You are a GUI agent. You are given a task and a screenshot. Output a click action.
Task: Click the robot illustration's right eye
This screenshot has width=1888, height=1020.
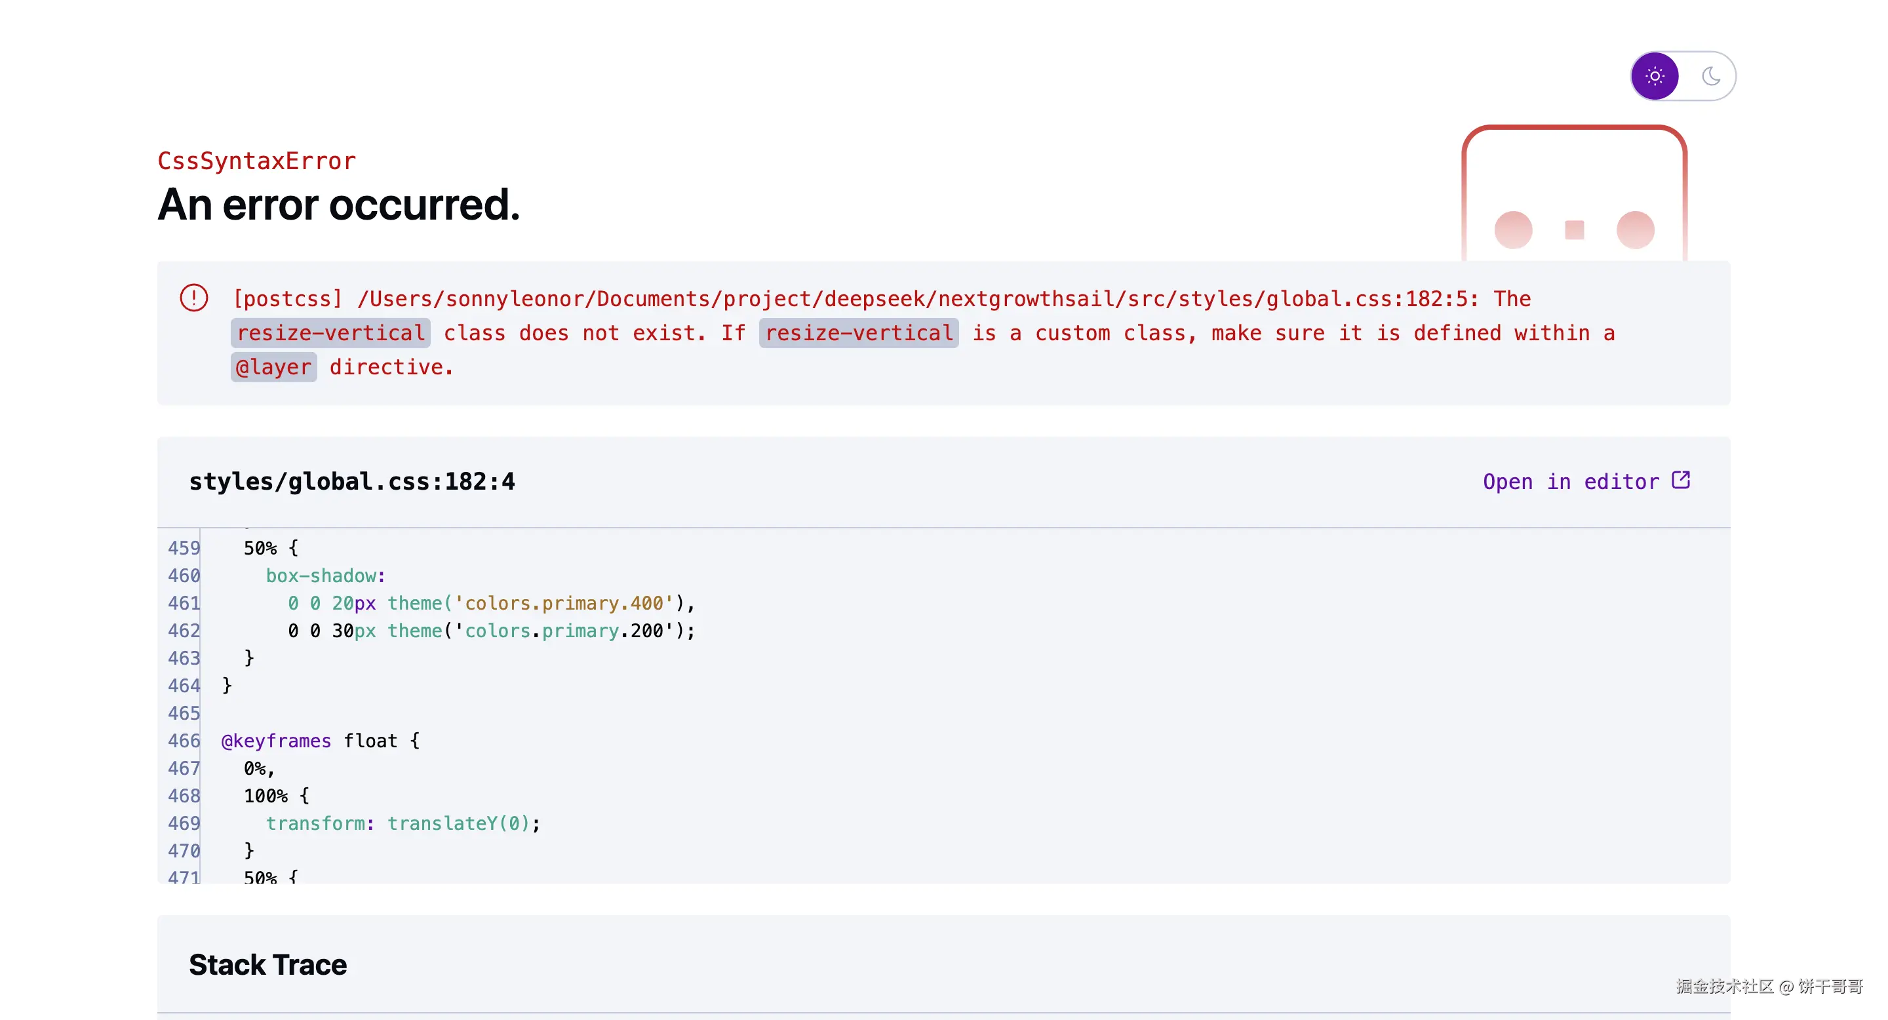[x=1635, y=230]
